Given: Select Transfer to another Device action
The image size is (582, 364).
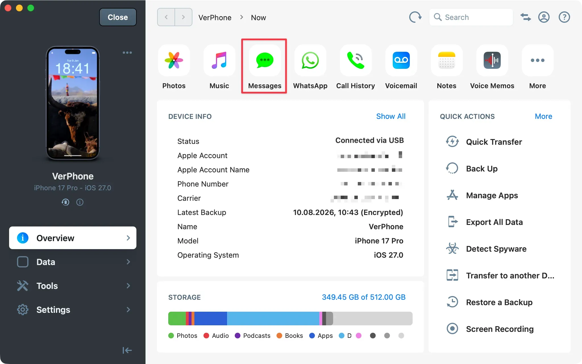Looking at the screenshot, I should coord(500,275).
